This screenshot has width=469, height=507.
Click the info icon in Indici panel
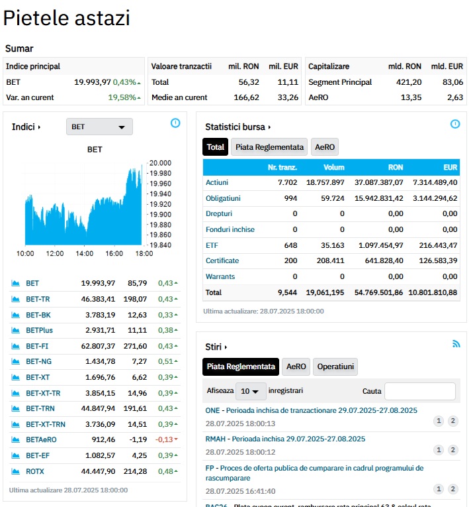click(x=175, y=123)
